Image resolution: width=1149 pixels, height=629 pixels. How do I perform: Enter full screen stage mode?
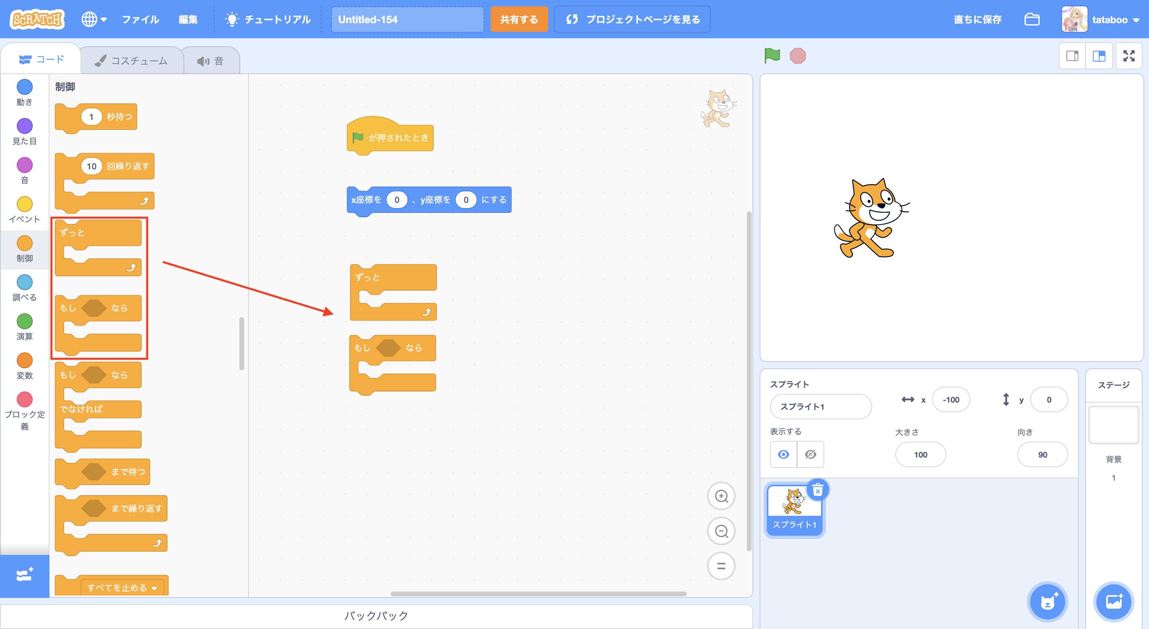(x=1129, y=56)
